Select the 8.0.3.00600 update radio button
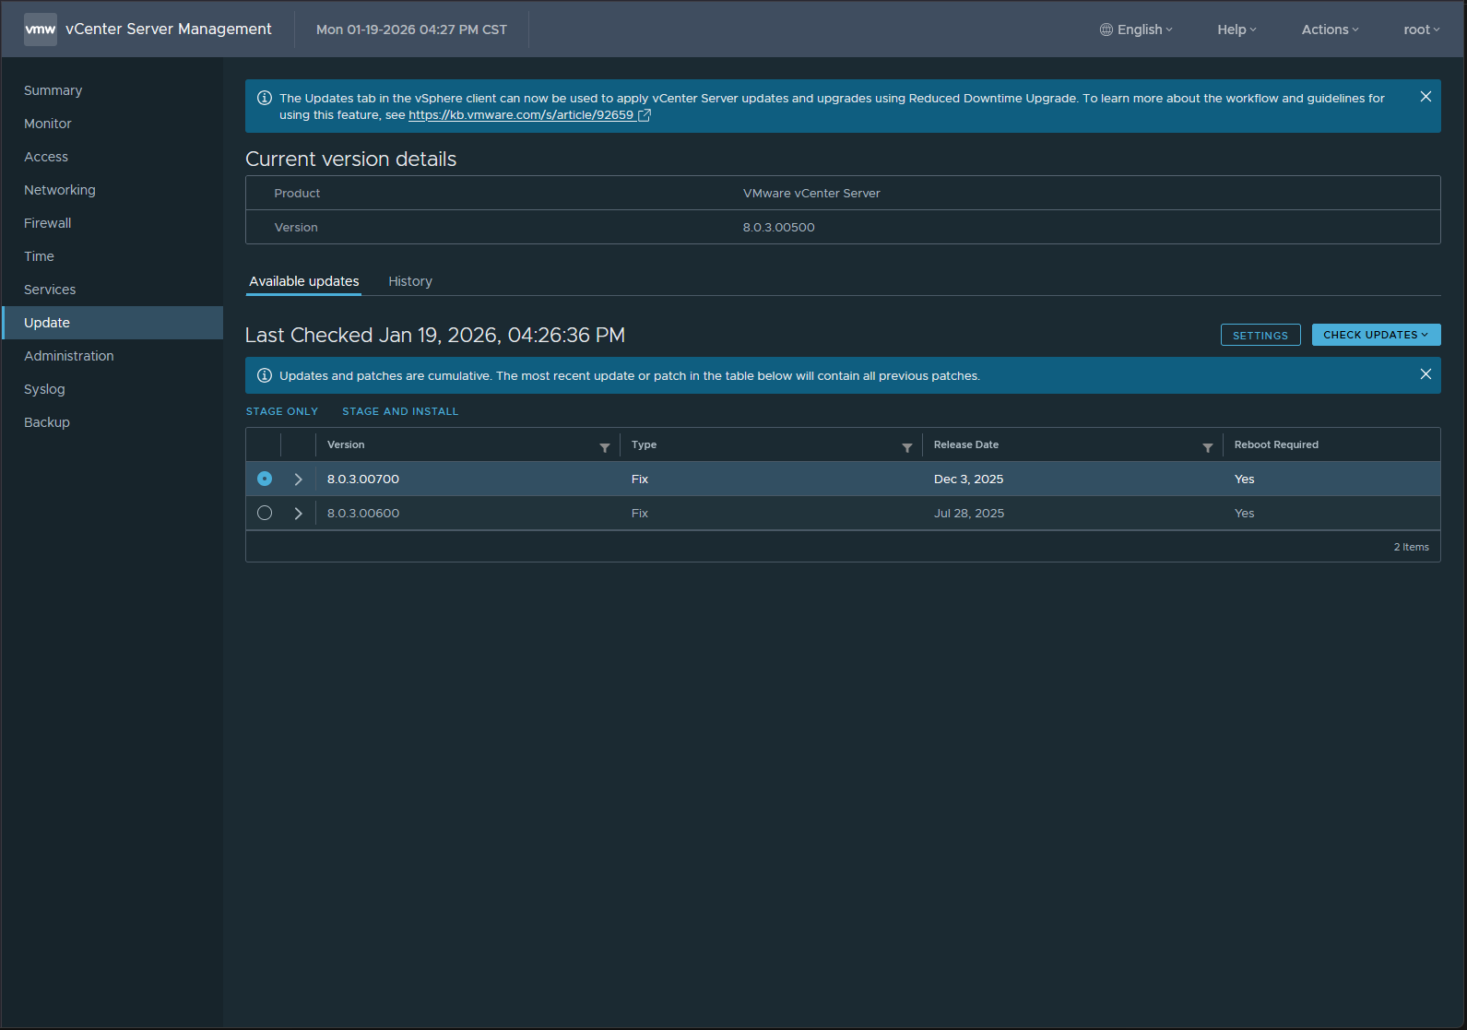Viewport: 1467px width, 1030px height. [265, 513]
